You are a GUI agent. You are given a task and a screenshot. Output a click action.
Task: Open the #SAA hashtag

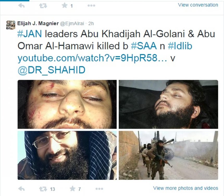coord(144,46)
